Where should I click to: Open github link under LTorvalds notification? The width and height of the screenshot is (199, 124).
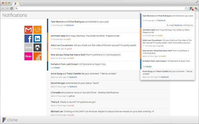(72, 96)
